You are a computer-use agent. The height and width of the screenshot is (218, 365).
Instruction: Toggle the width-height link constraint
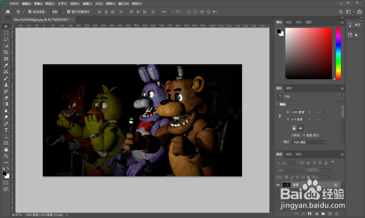point(280,116)
